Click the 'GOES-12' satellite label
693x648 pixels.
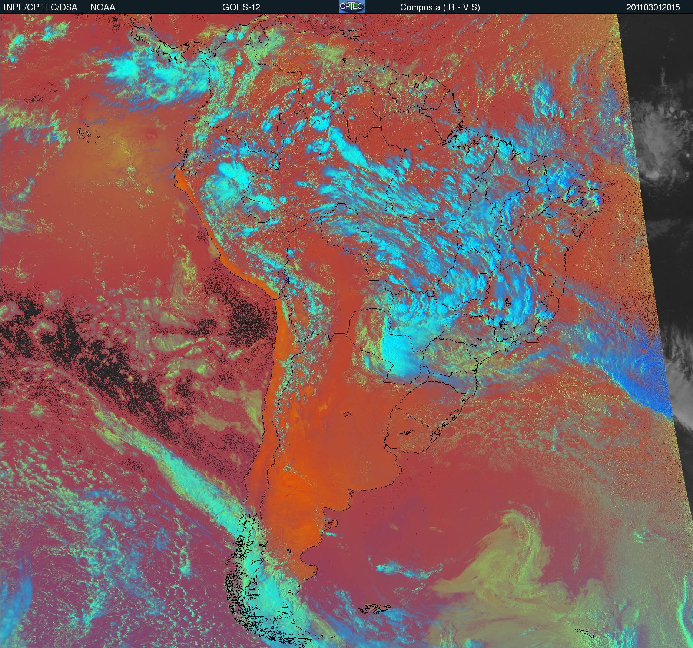241,7
